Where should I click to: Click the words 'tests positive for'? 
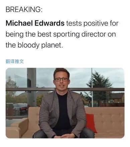[x=93, y=23]
